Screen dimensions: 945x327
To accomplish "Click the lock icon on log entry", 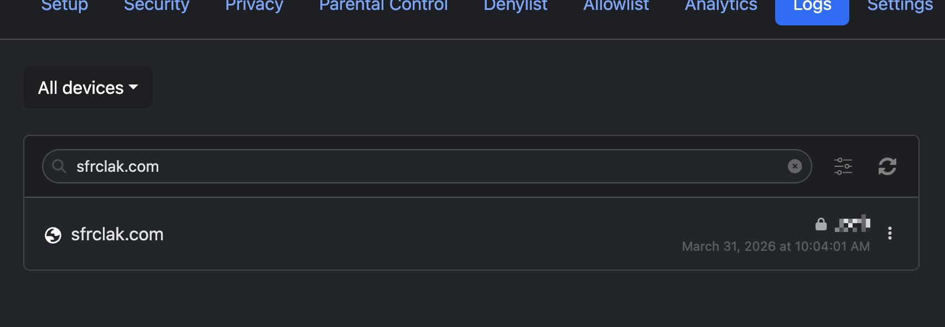I will [821, 224].
